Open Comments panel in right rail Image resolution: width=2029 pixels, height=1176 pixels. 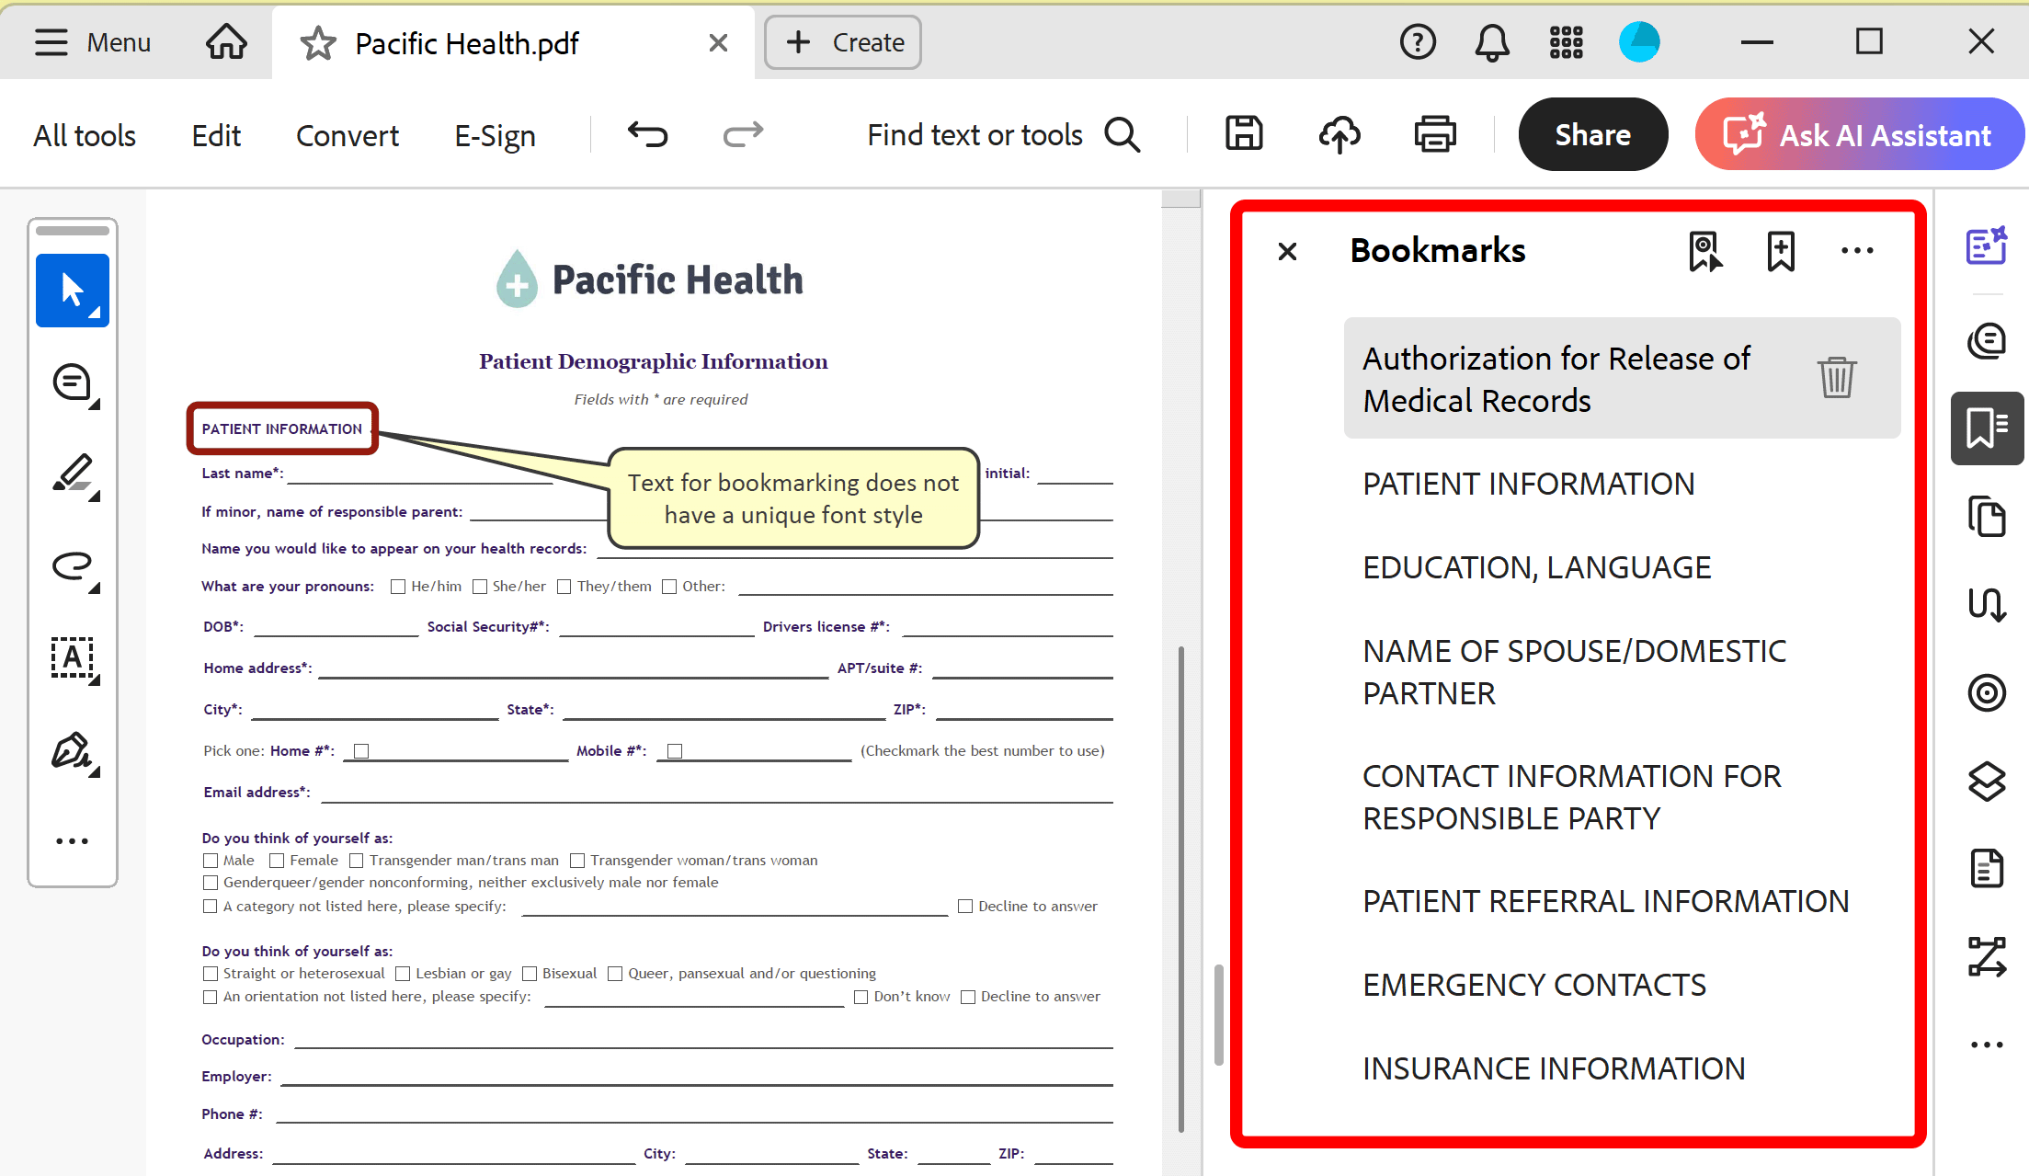pos(1987,341)
